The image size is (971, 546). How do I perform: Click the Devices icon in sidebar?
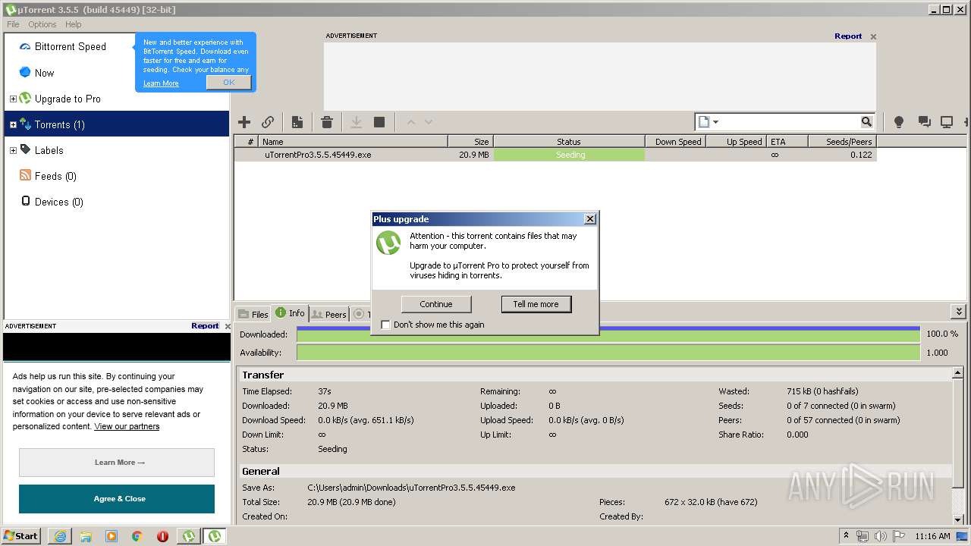click(x=26, y=201)
